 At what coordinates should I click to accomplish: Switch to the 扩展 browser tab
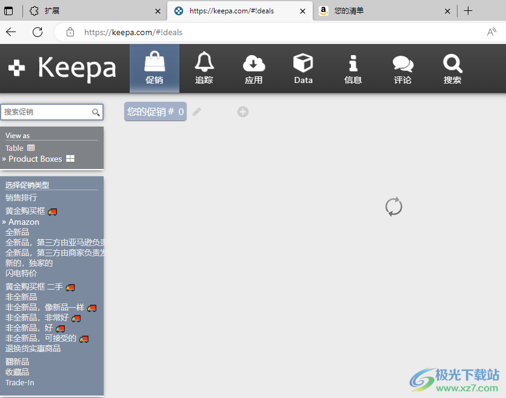(95, 11)
